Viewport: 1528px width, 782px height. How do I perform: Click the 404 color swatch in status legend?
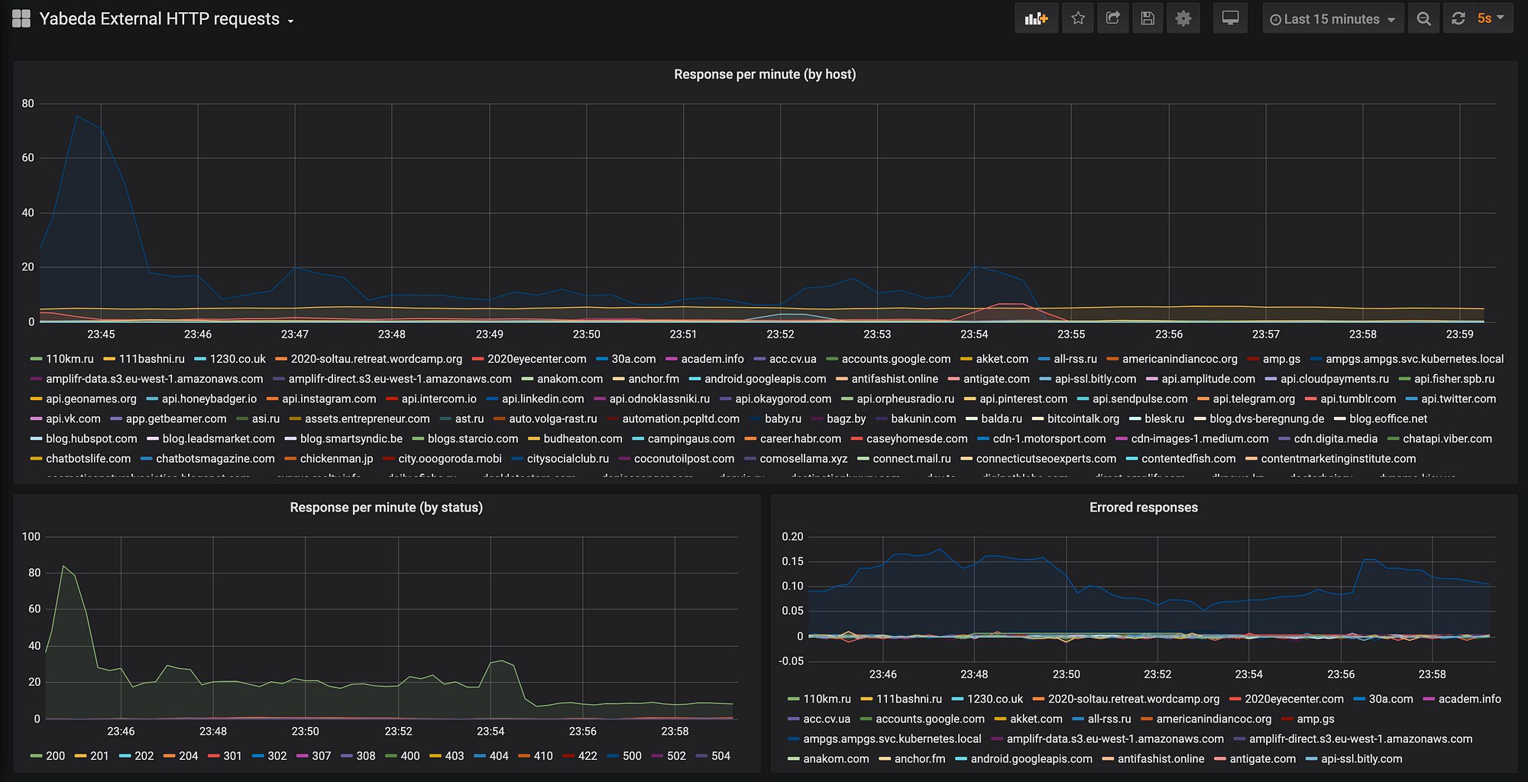[x=480, y=756]
